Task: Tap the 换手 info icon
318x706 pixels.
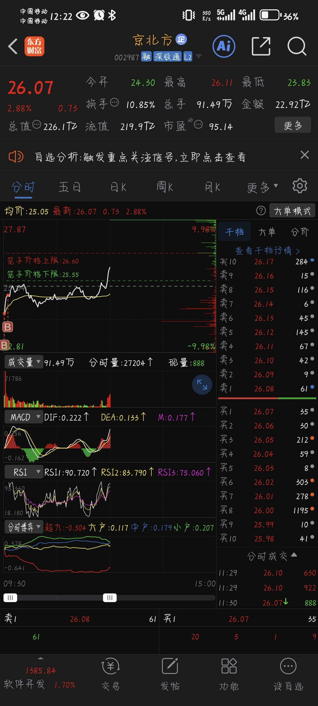Action: 114,102
